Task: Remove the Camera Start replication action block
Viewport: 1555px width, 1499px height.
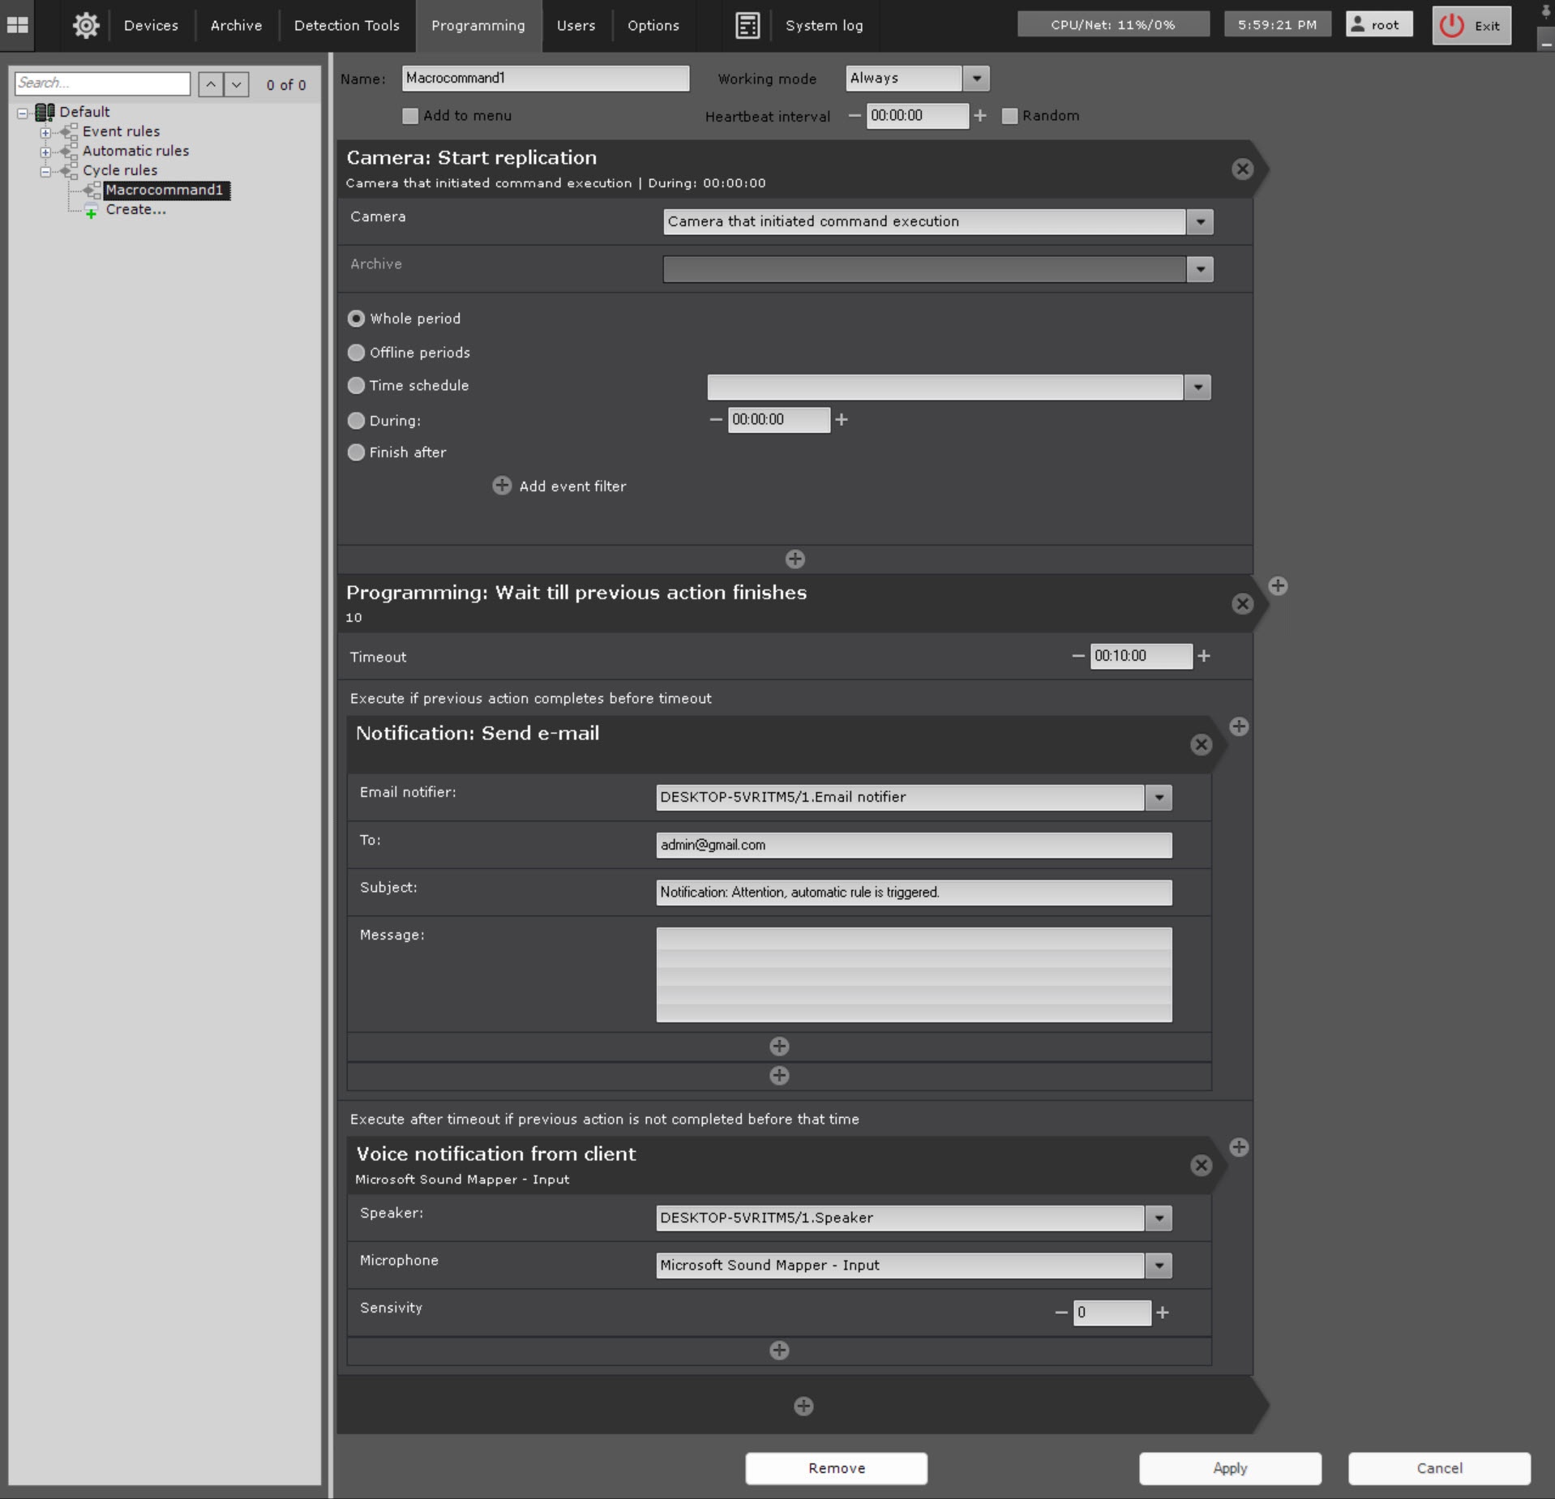Action: 1242,169
